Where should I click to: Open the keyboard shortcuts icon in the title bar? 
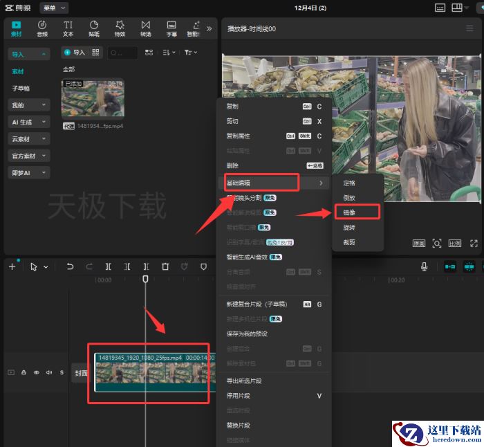[440, 8]
